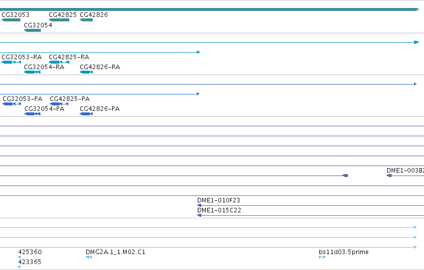Image resolution: width=424 pixels, height=270 pixels.
Task: Click the CG42826-PA label text
Action: click(100, 109)
